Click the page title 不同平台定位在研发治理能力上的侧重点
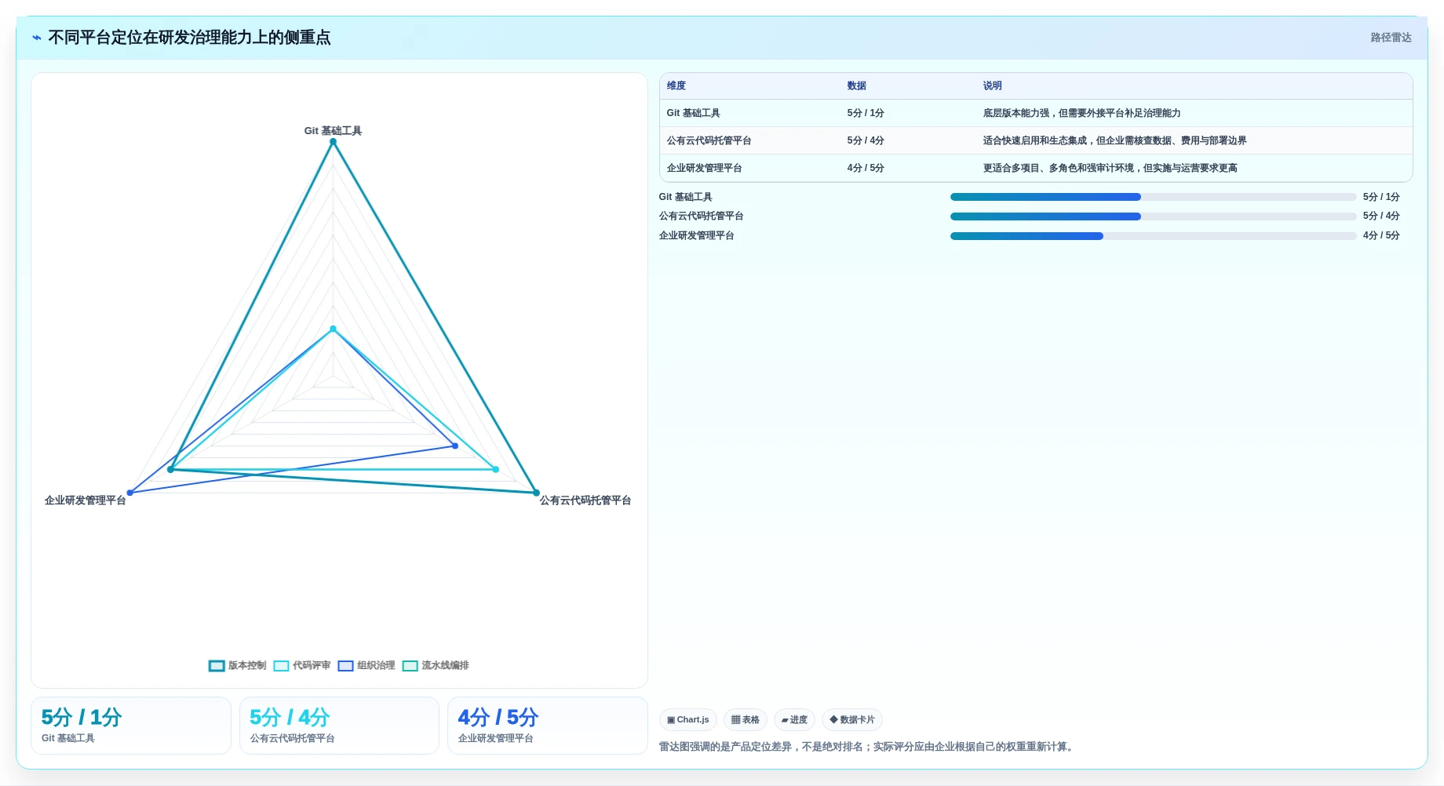1444x786 pixels. coord(189,38)
